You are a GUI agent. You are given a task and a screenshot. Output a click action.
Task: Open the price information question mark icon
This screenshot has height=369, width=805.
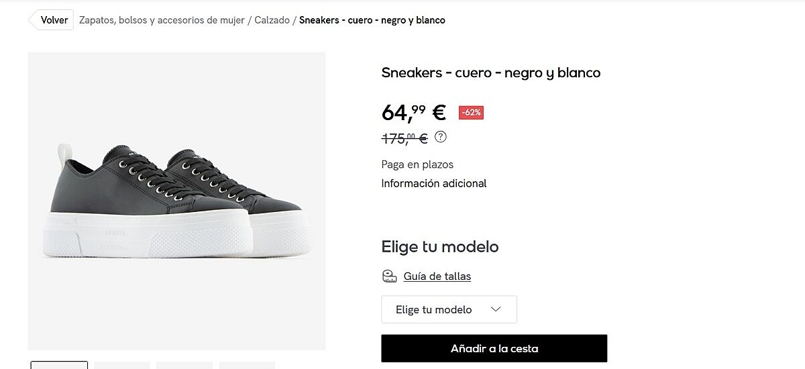point(440,137)
